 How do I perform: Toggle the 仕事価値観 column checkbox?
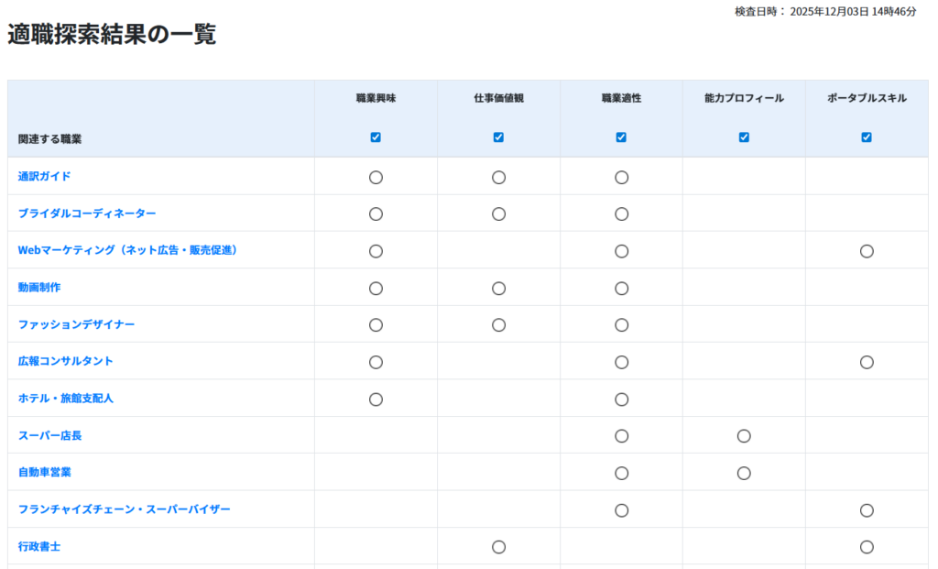[x=498, y=137]
